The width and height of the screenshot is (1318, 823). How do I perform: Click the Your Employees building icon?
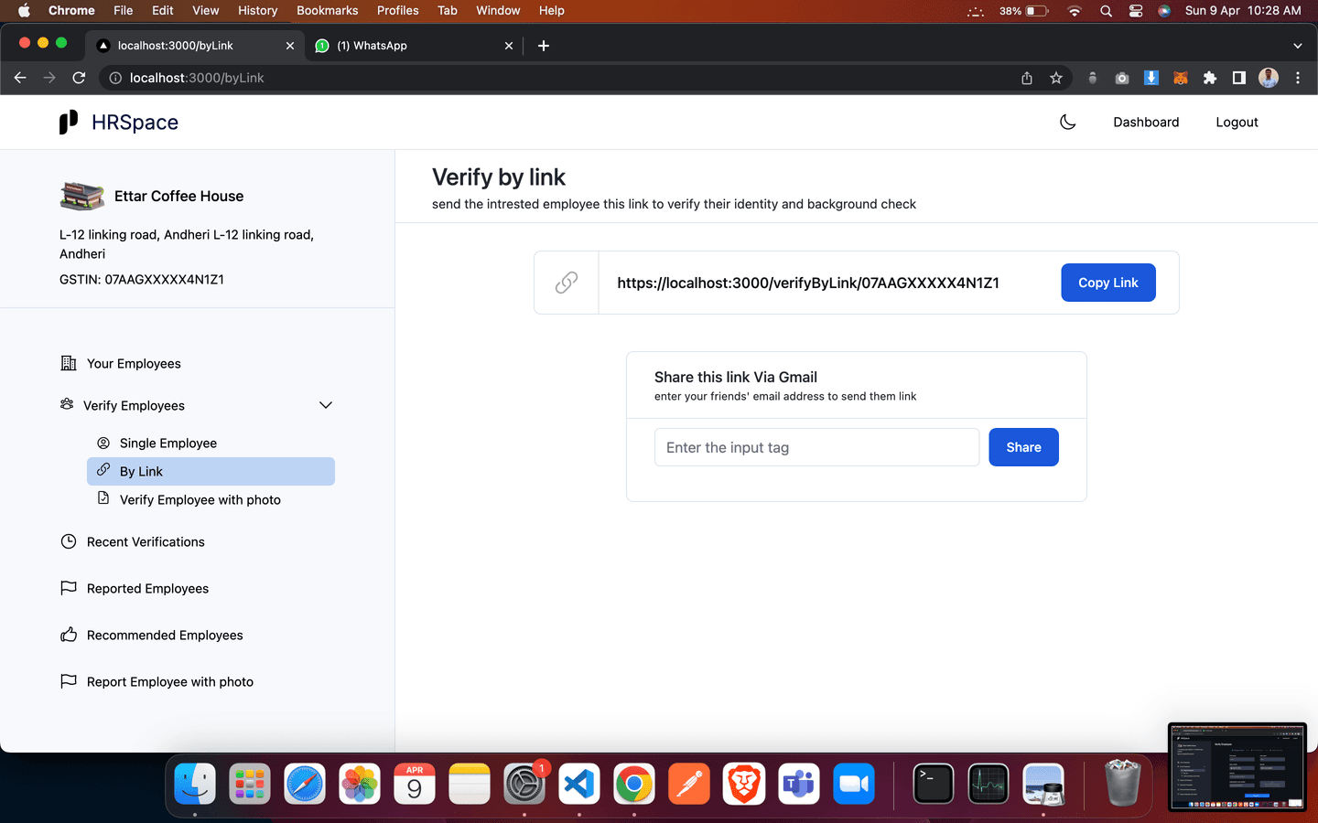(69, 363)
